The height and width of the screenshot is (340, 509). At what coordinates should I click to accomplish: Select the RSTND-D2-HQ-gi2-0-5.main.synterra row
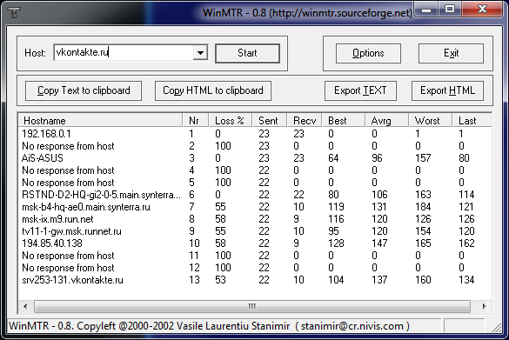255,195
